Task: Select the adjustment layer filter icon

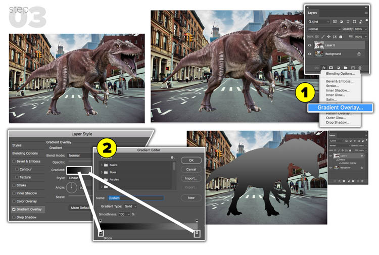Action: 341,22
